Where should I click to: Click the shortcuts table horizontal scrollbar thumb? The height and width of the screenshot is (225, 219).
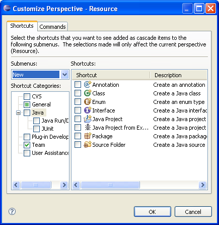point(110,185)
